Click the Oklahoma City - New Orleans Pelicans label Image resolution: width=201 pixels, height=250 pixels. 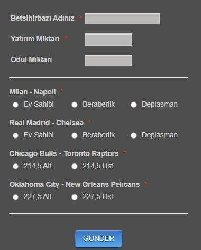[75, 185]
